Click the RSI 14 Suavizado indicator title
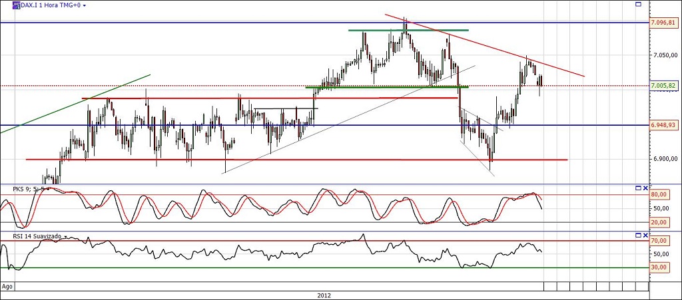The image size is (682, 300). 37,235
